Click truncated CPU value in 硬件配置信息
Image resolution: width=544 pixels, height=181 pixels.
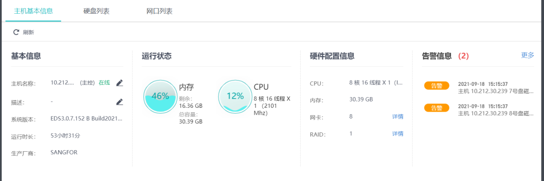[376, 83]
